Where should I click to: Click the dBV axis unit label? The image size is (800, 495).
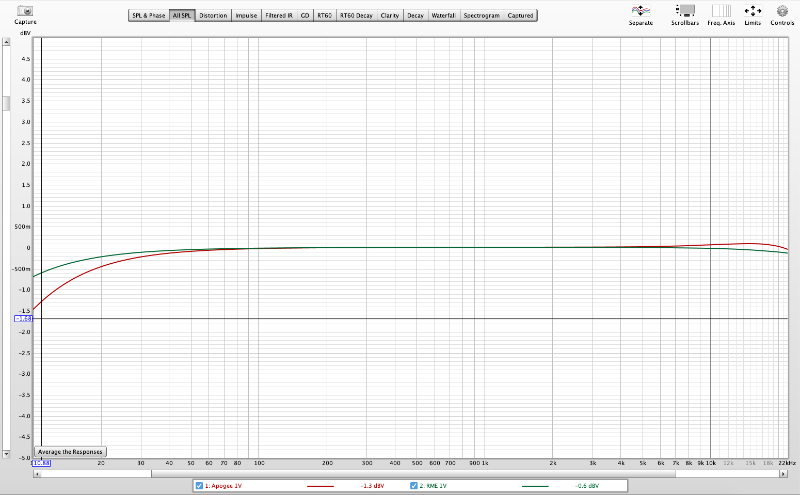pos(25,33)
